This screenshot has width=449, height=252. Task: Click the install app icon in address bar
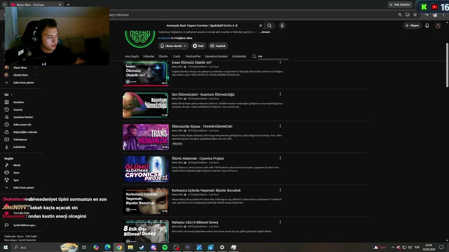pos(407,15)
